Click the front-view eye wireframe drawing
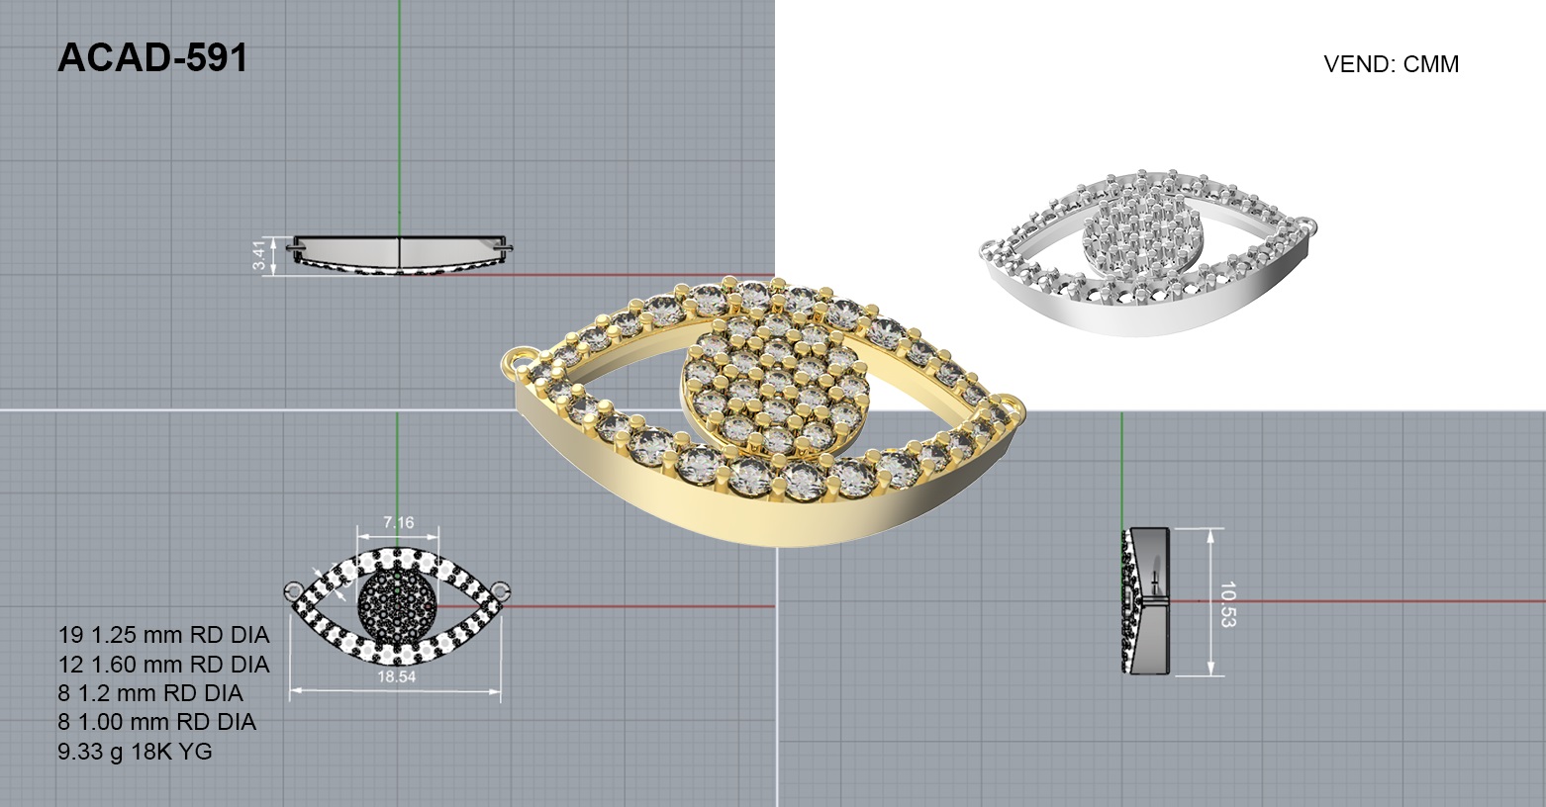The image size is (1546, 807). 397,605
